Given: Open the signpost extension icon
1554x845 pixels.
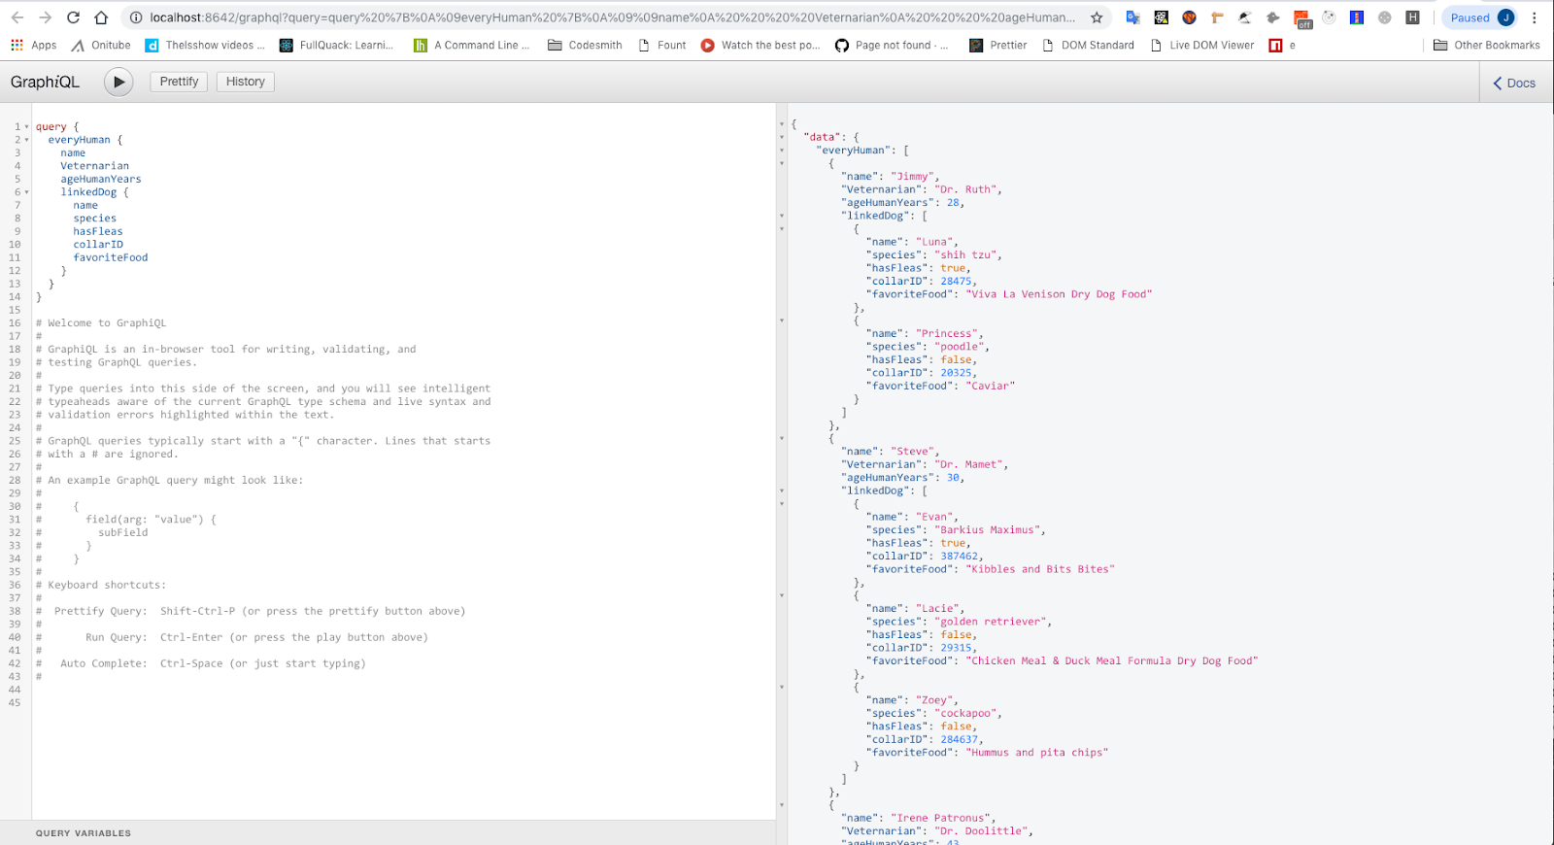Looking at the screenshot, I should pyautogui.click(x=1217, y=17).
